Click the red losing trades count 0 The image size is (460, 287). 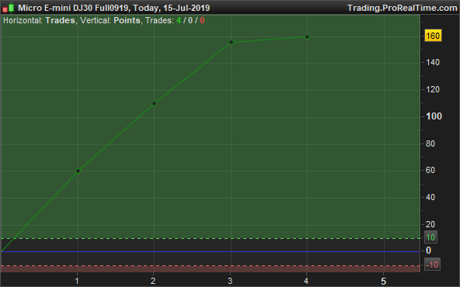point(202,20)
